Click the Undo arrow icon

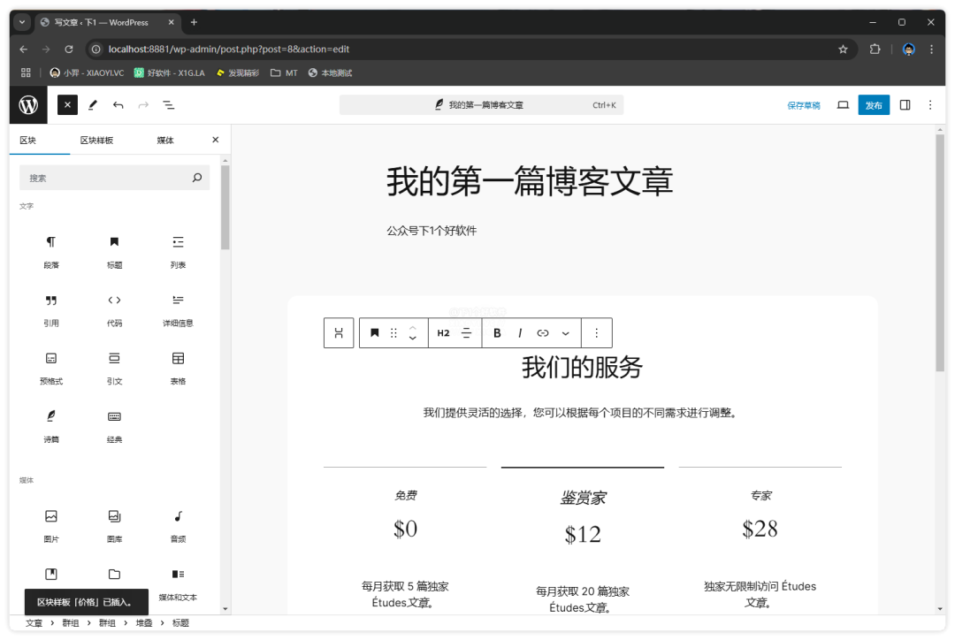pos(118,105)
